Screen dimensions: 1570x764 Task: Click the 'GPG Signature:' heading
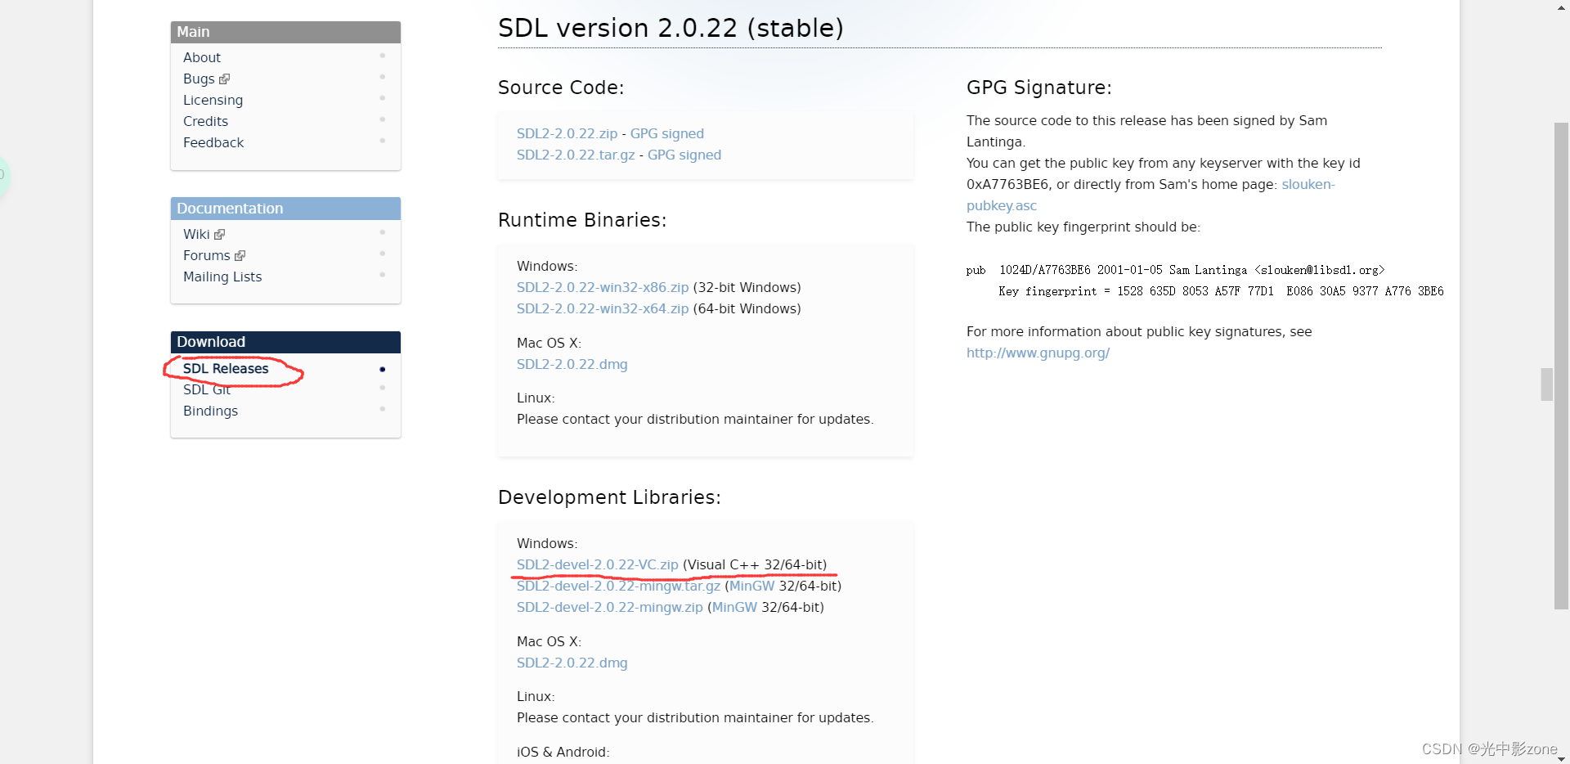click(x=1038, y=88)
